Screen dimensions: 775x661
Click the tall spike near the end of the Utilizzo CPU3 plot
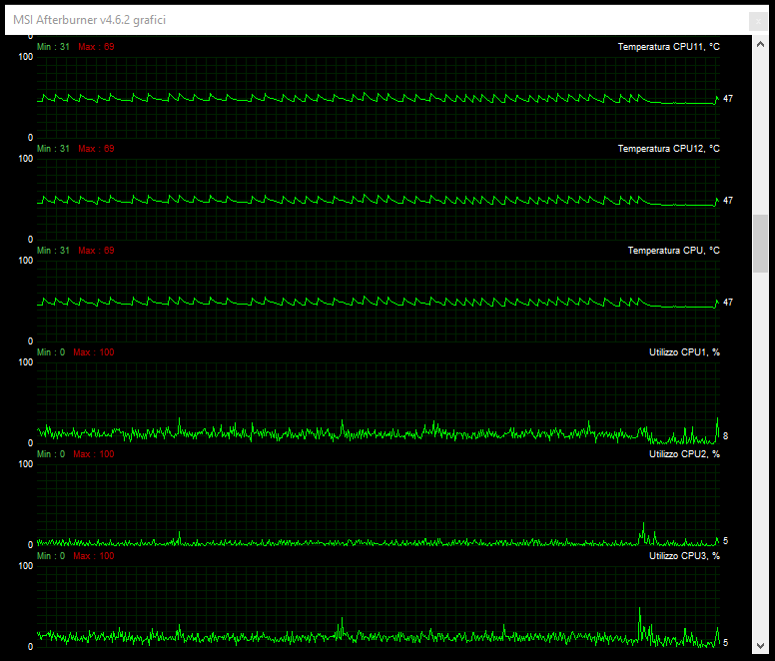point(639,611)
